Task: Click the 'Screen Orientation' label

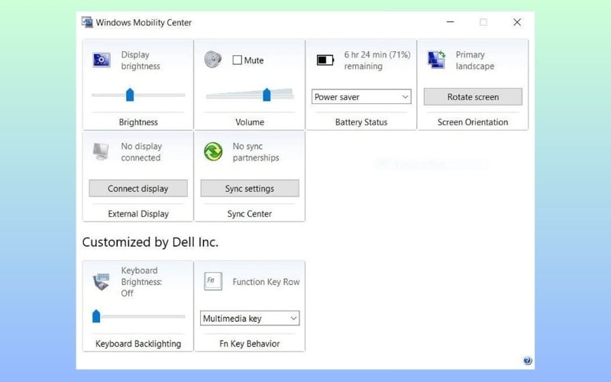Action: tap(473, 122)
